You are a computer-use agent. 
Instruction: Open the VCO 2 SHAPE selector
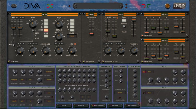pos(72,36)
